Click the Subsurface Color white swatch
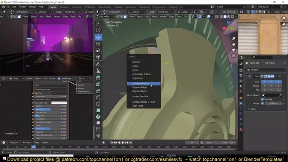288x162 pixels. click(59, 103)
